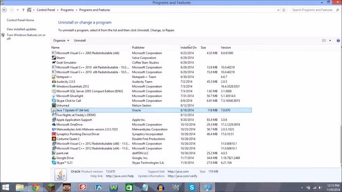
Task: Click the Valve Corporation publisher cell
Action: coord(144,58)
